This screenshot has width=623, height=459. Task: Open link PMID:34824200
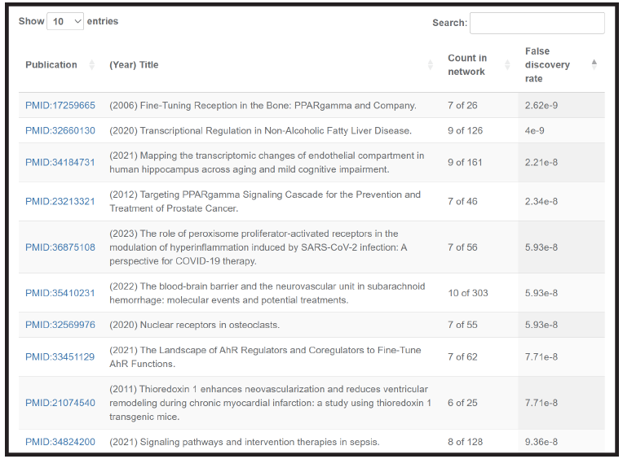[x=60, y=442]
